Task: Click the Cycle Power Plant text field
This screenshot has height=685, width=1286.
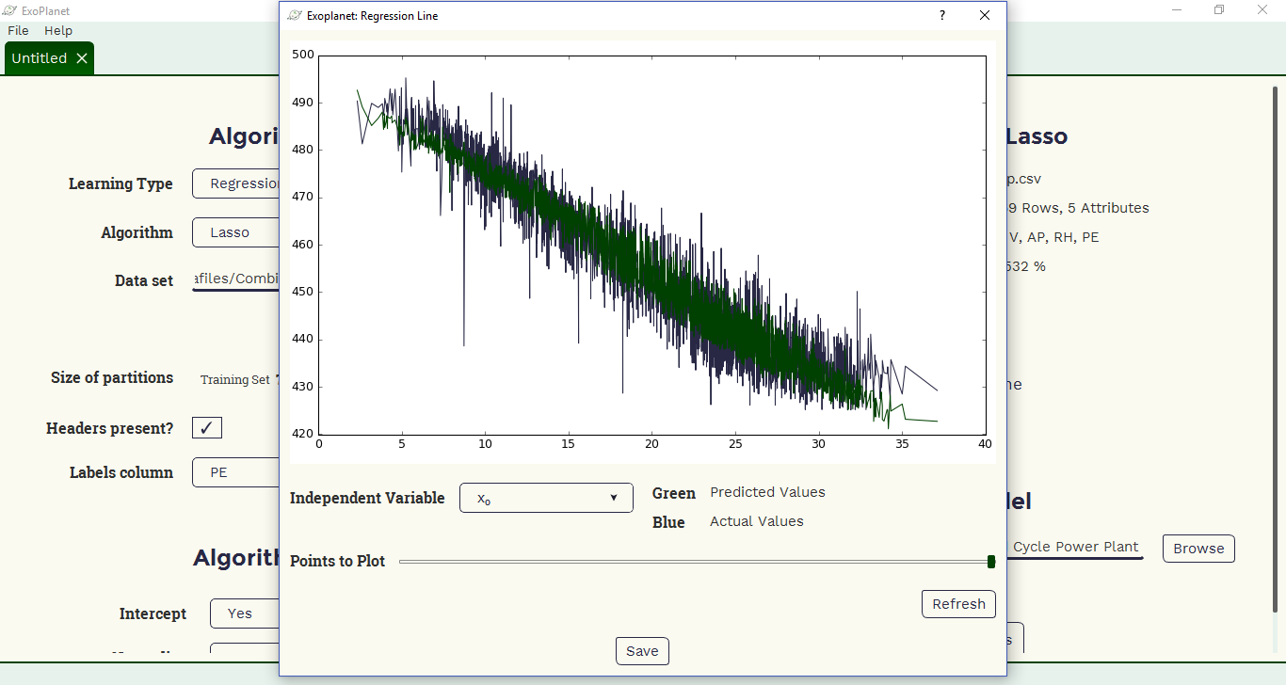Action: tap(1075, 548)
